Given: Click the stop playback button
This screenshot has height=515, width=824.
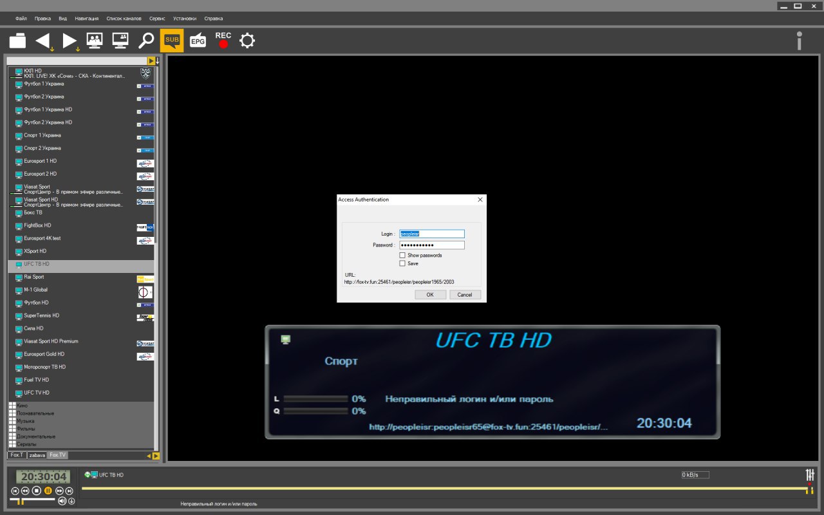Looking at the screenshot, I should tap(37, 491).
